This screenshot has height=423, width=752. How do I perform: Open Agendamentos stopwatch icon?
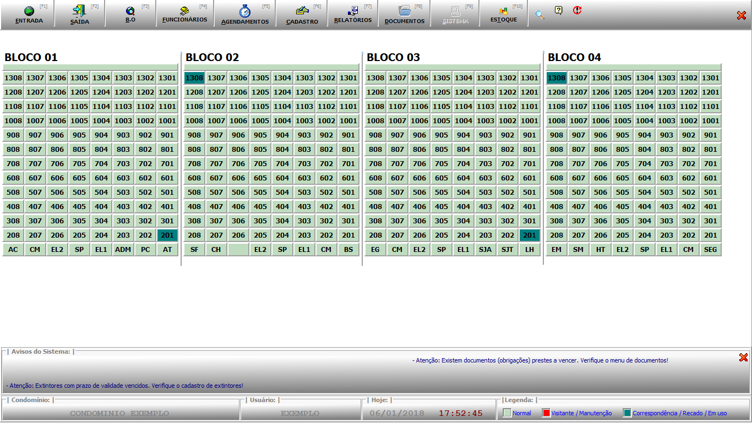pyautogui.click(x=245, y=12)
